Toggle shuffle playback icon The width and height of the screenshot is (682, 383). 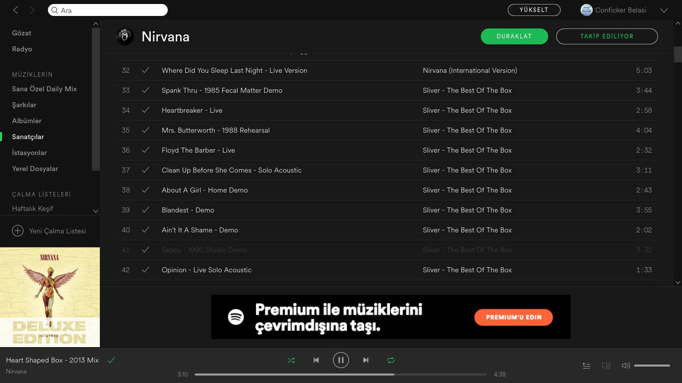point(291,360)
